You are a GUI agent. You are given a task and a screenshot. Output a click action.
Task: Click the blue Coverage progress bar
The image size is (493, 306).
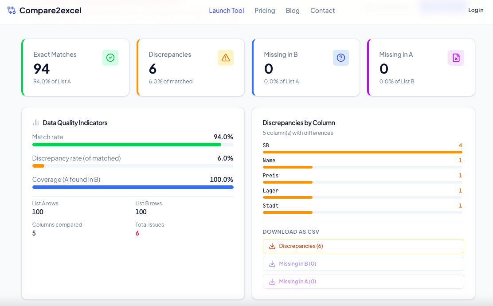coord(133,187)
